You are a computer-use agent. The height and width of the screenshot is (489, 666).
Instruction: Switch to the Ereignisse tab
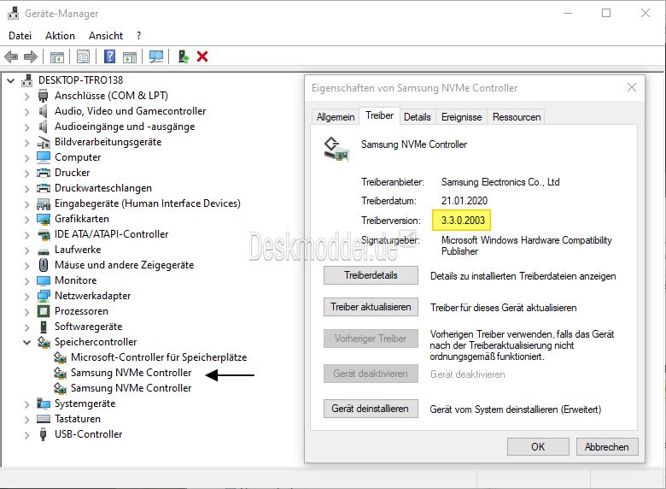point(461,117)
